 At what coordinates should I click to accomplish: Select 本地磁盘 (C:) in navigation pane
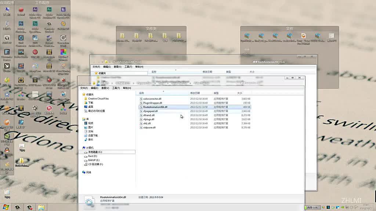[x=95, y=152]
